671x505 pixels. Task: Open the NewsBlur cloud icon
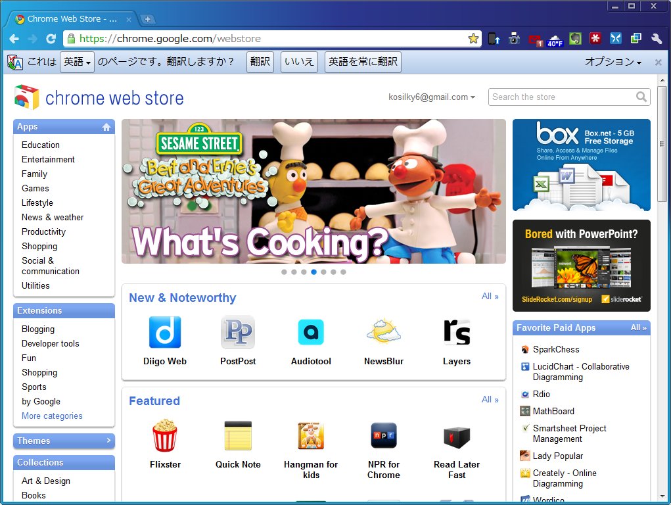click(383, 333)
